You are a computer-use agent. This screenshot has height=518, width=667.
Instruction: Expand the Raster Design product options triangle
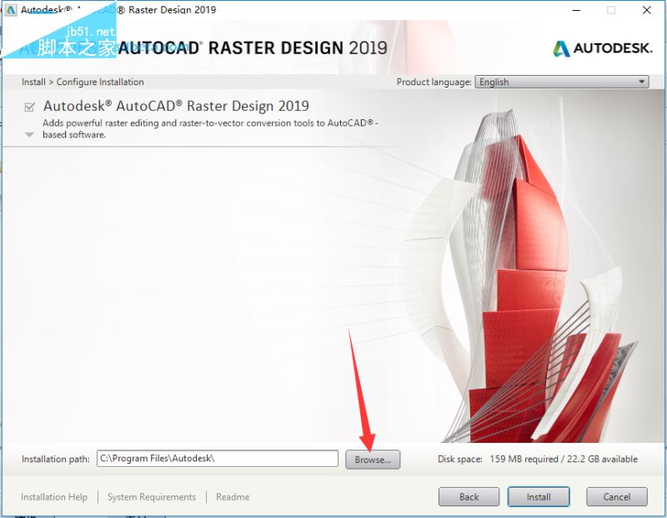[29, 134]
